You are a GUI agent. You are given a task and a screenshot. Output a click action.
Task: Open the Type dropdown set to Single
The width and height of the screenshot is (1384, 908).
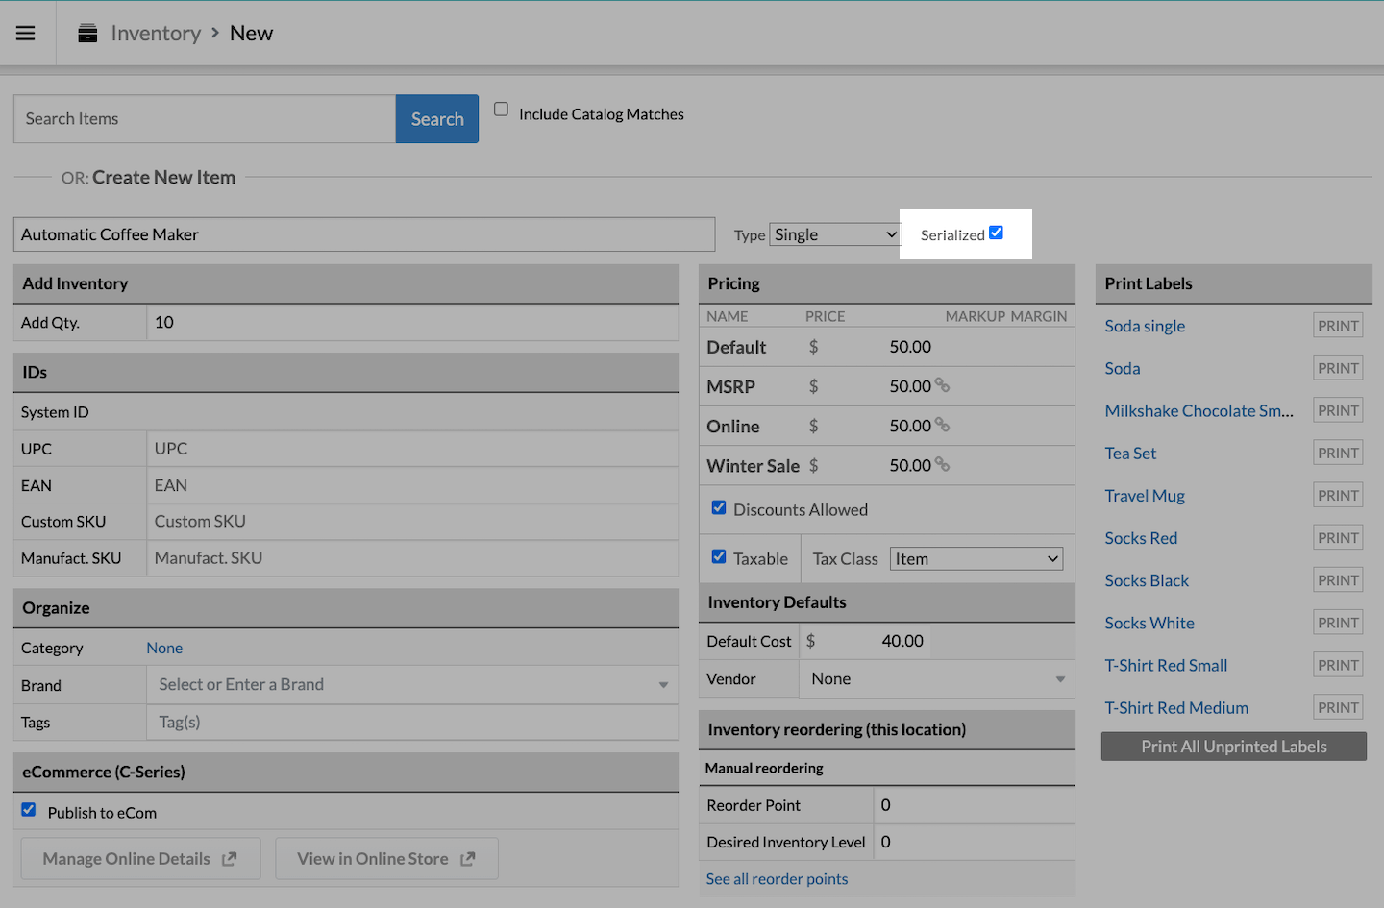pyautogui.click(x=834, y=234)
